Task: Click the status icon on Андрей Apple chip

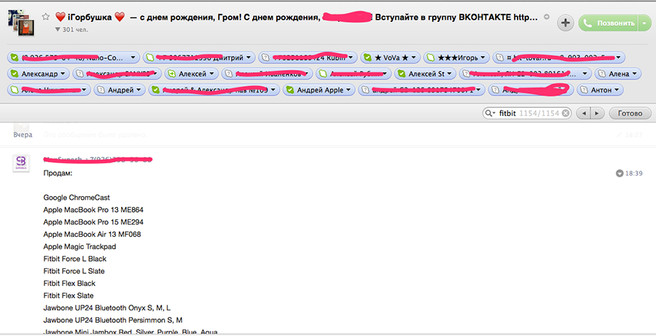Action: (x=290, y=90)
